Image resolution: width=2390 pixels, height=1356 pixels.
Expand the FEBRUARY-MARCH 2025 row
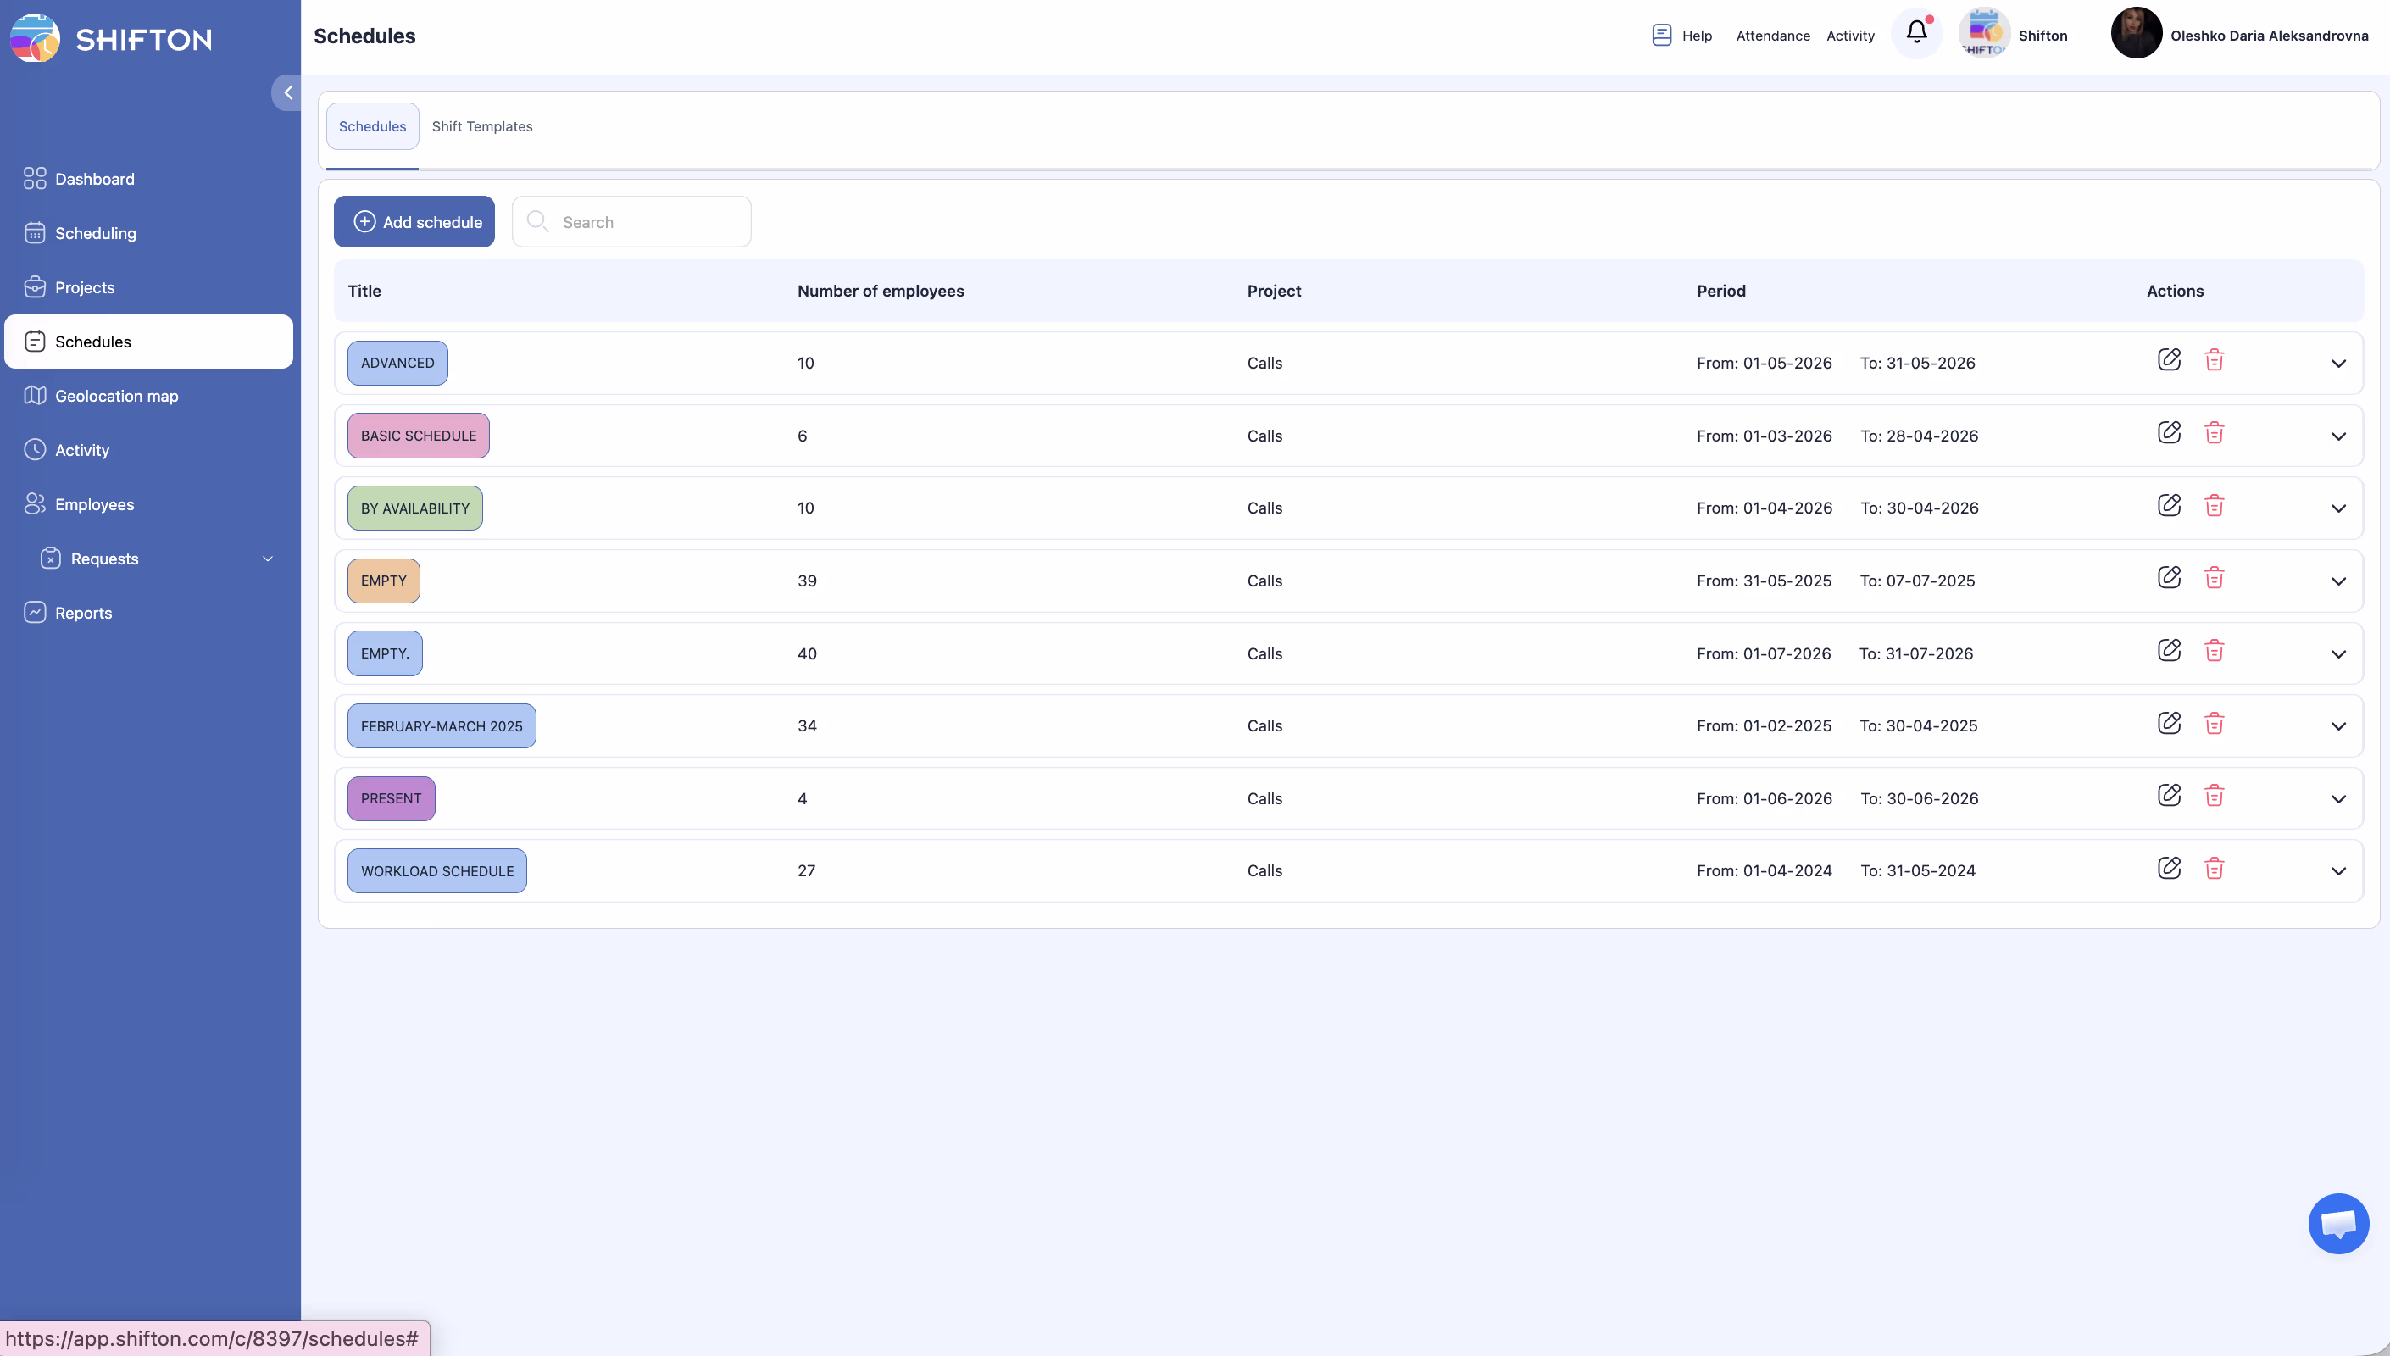(2337, 726)
